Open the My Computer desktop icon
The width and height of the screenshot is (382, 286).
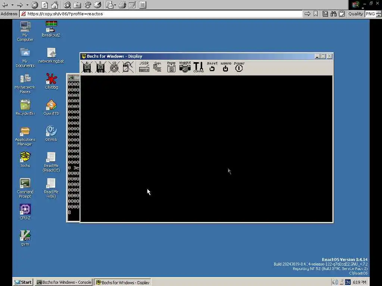(x=25, y=31)
